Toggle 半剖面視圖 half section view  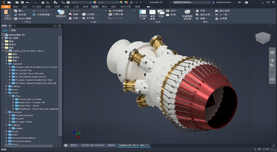[x=41, y=15]
